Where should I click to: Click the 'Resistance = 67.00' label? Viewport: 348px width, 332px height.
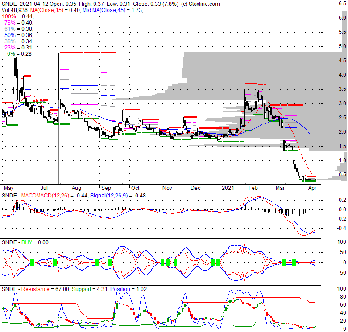45,289
